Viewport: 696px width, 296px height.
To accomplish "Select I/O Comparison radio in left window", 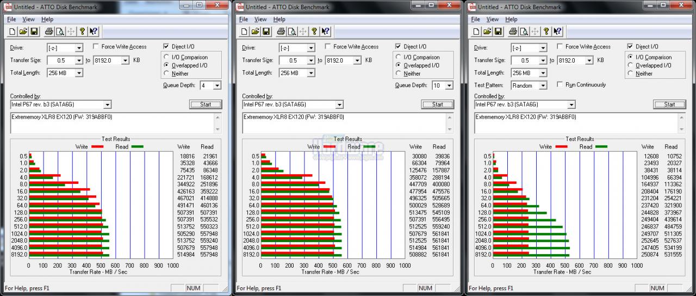I will 166,57.
